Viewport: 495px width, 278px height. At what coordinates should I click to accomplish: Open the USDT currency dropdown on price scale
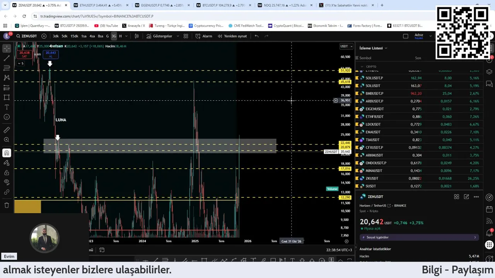click(346, 46)
